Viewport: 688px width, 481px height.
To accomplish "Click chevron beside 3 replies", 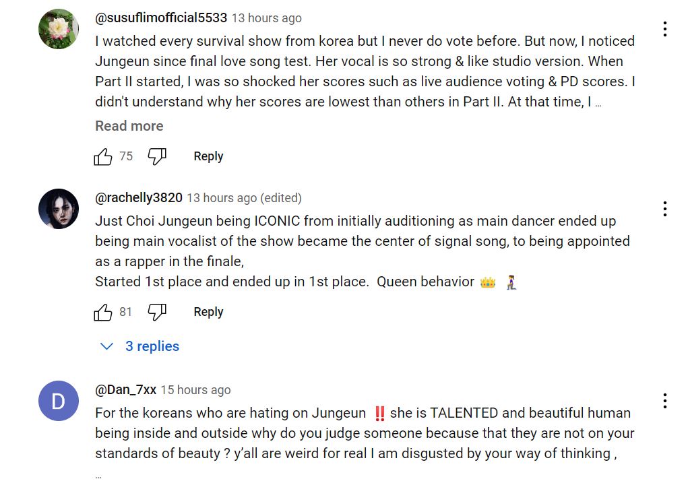I will coord(106,346).
